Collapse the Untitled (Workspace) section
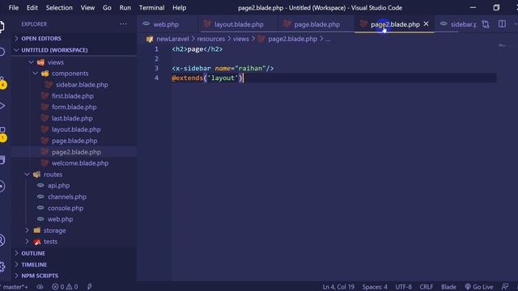The width and height of the screenshot is (518, 291). click(74, 50)
